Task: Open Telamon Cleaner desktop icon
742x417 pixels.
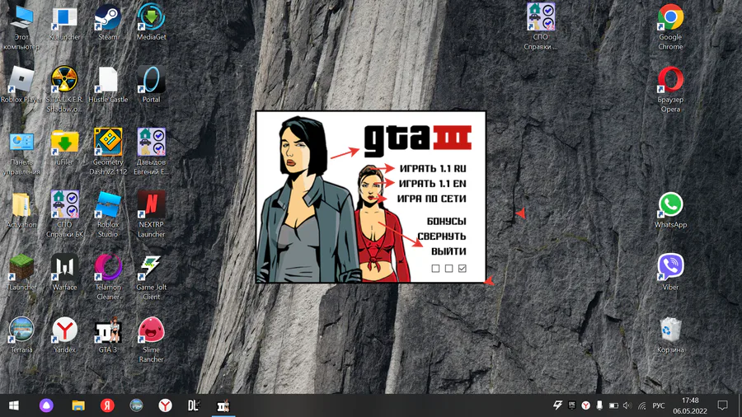Action: 108,277
